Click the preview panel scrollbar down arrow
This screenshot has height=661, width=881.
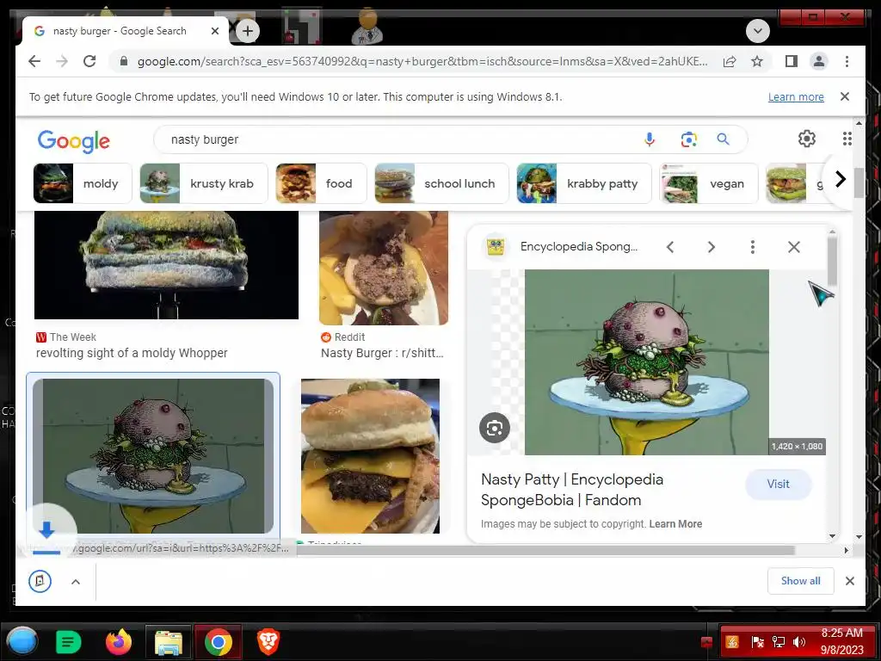(x=832, y=536)
